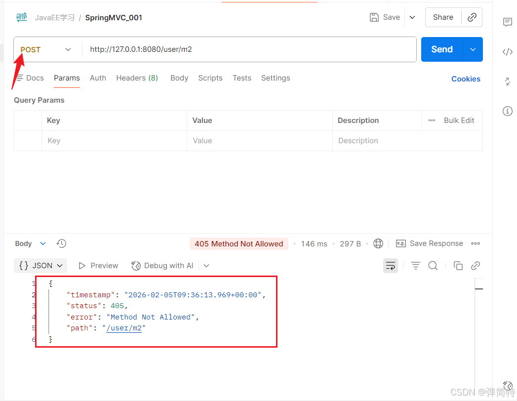Click the Key placeholder cell in Query Params
Viewport: 517px width, 401px height.
coord(114,141)
